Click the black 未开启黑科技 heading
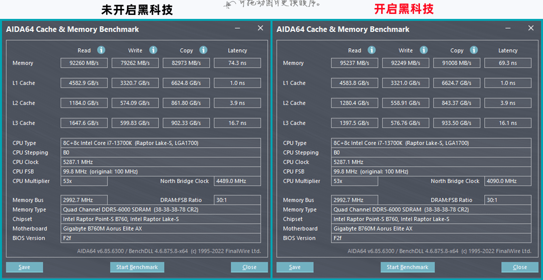This screenshot has width=543, height=280. 137,10
